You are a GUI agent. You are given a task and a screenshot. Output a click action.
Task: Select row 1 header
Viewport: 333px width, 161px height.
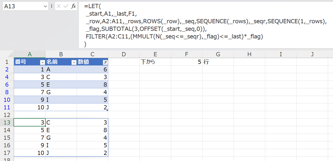7,62
